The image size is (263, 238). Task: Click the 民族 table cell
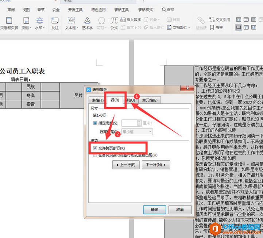click(31, 87)
